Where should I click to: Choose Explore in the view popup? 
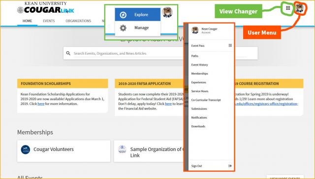138,14
